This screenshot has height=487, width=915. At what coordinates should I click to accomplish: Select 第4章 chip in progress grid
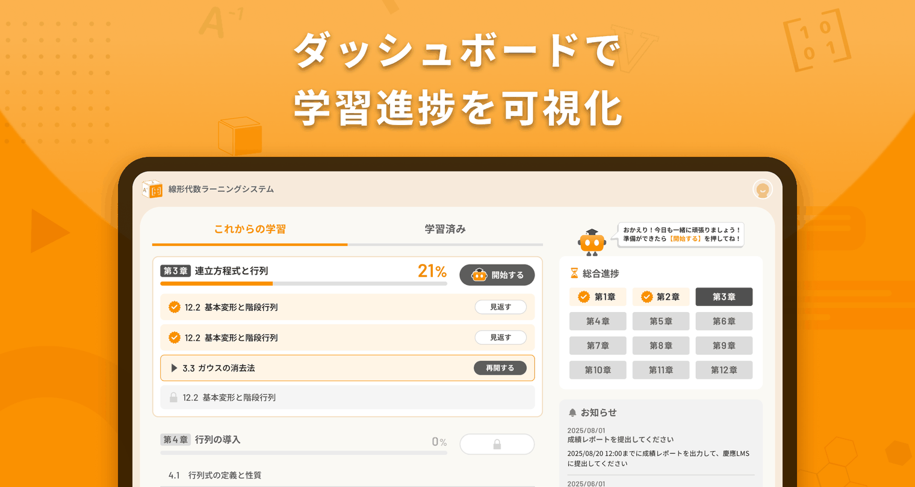pos(598,321)
